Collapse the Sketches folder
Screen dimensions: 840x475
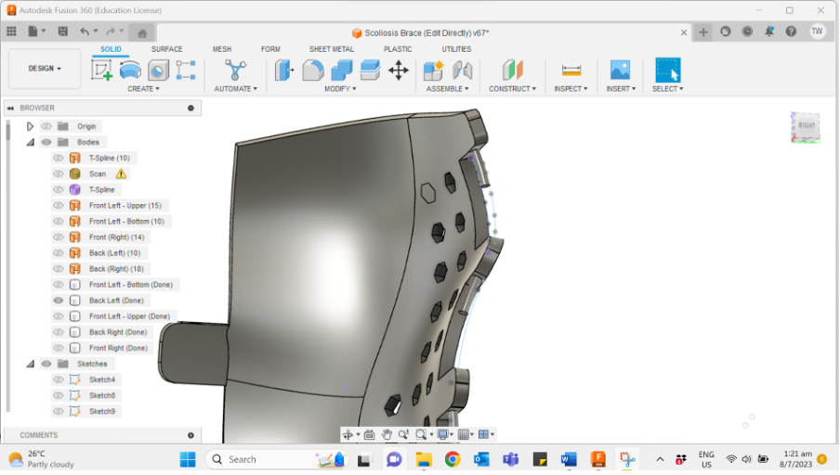(x=31, y=364)
